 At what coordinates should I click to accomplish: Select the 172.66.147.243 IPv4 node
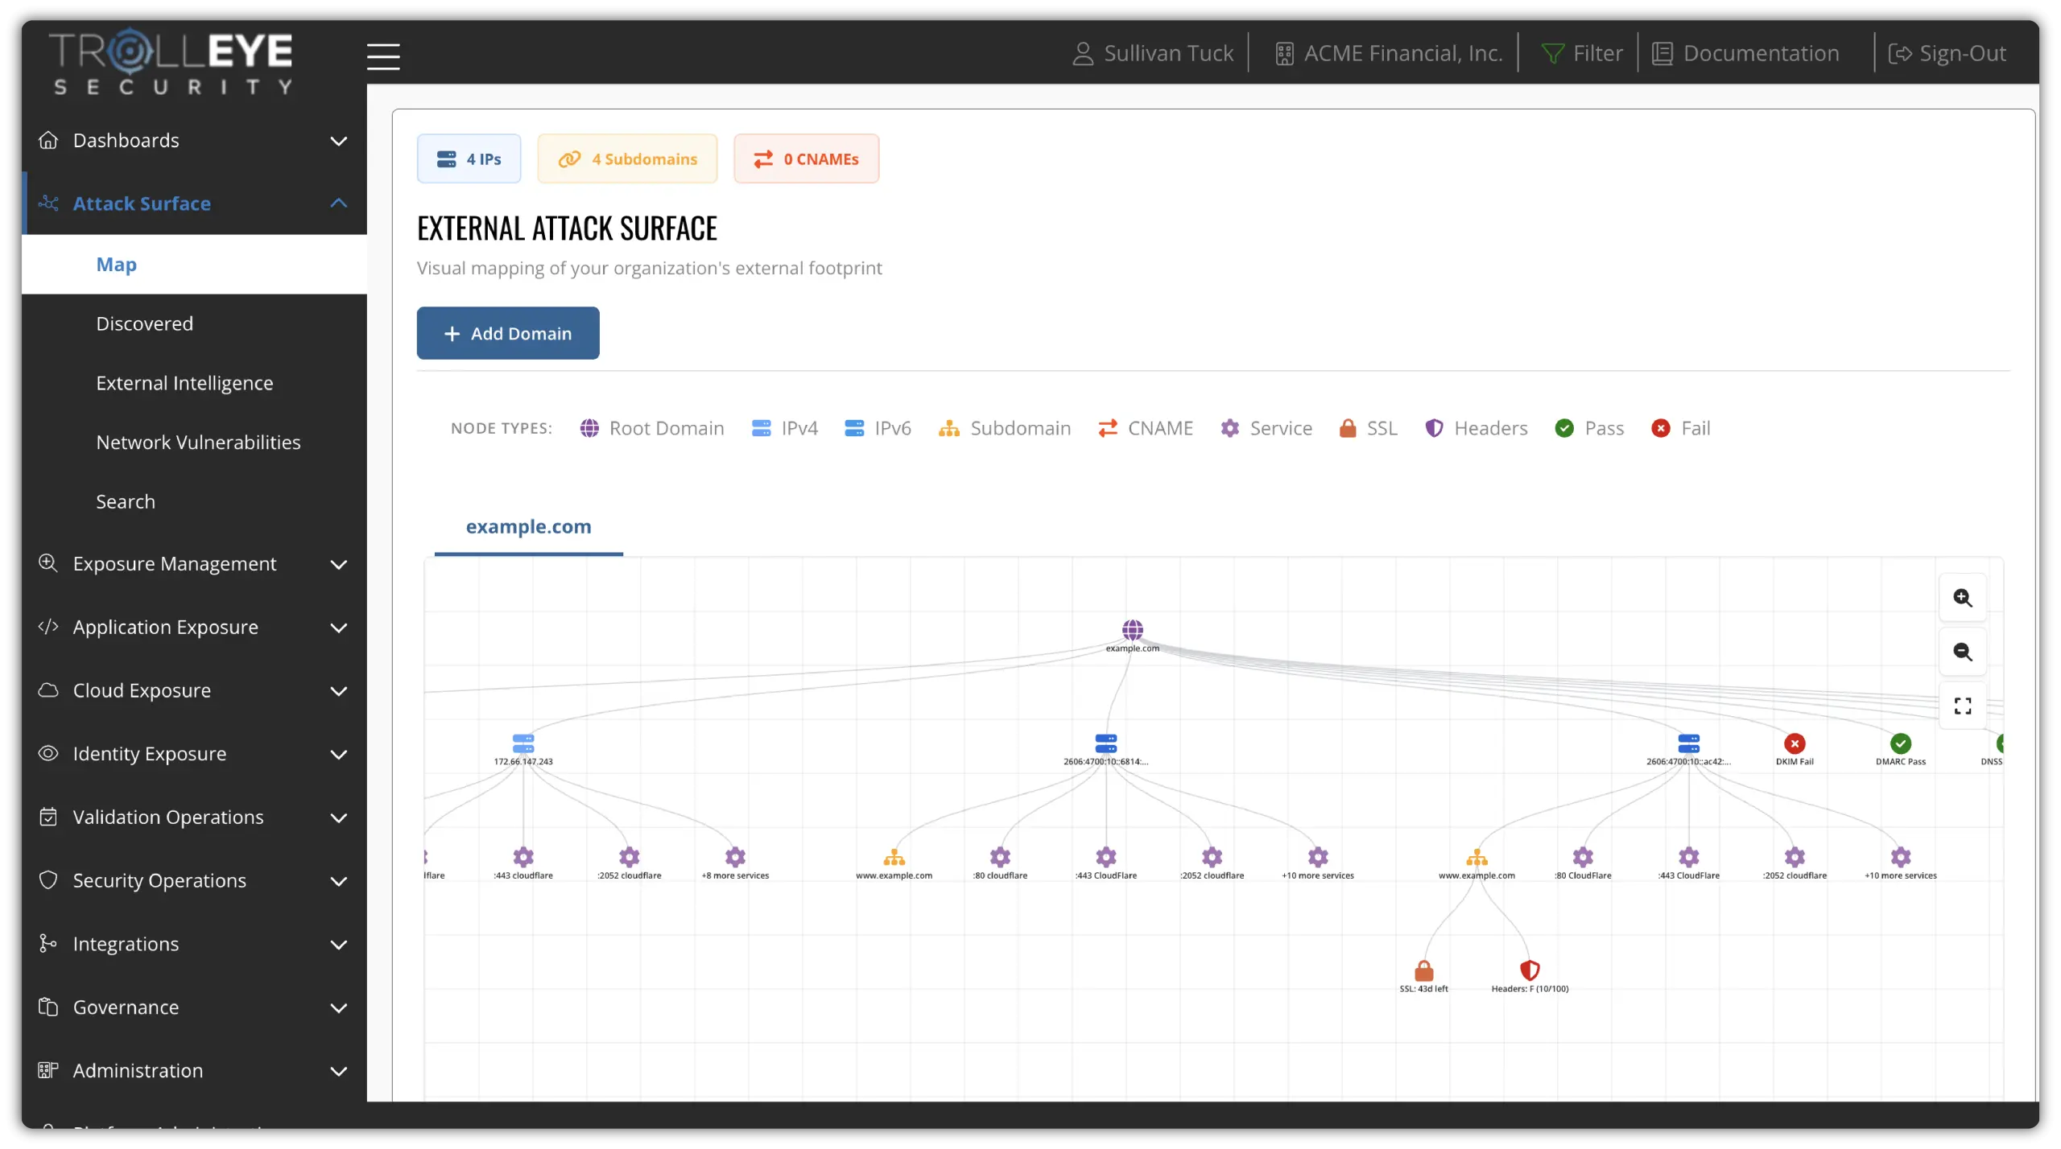click(523, 743)
